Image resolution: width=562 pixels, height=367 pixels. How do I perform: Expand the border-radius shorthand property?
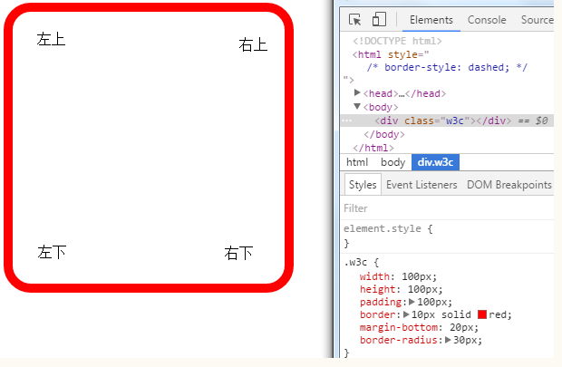point(448,340)
